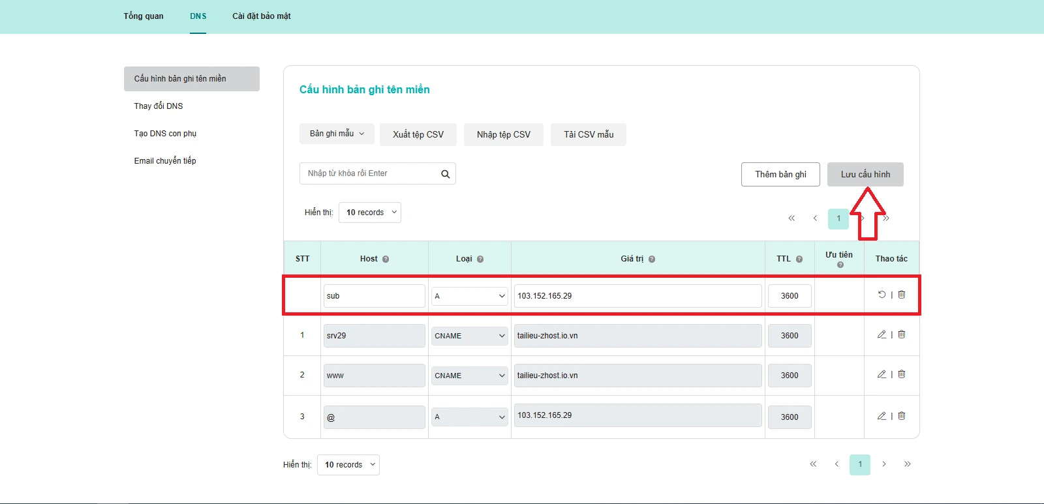Click the Thêm bản ghi button
The image size is (1044, 504).
coord(780,175)
